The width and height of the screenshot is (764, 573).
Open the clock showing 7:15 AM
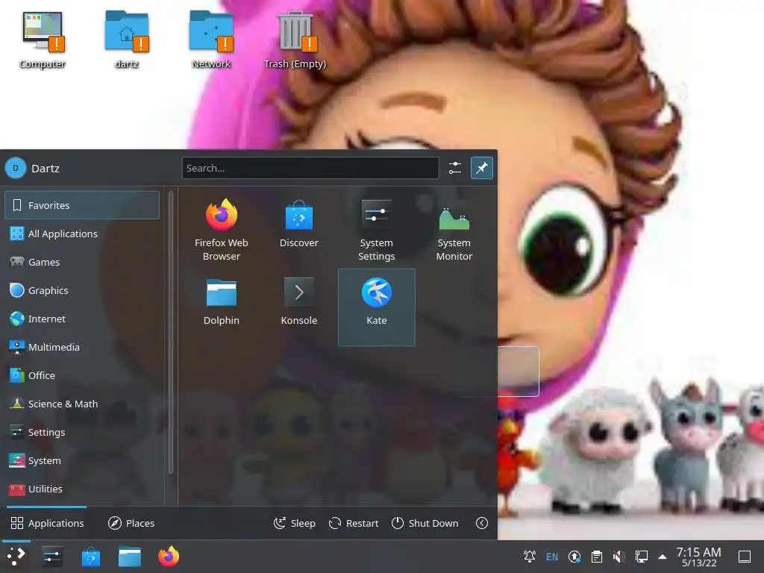coord(698,557)
